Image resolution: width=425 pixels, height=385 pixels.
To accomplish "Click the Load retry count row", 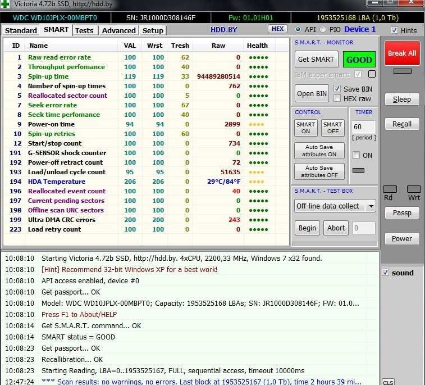I will pos(147,229).
